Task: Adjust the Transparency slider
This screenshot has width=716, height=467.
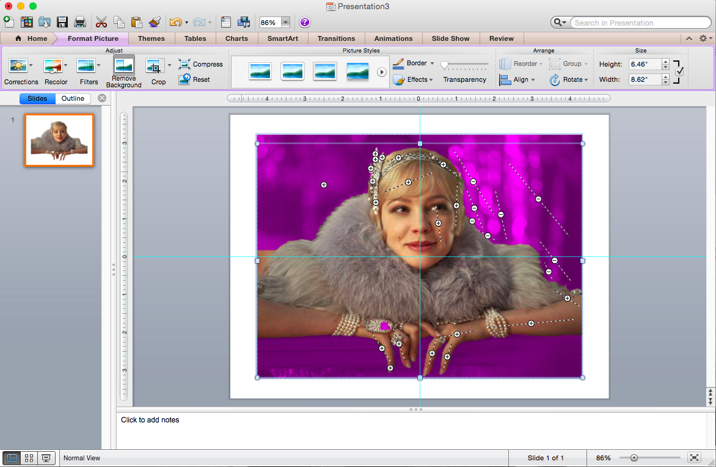Action: tap(445, 65)
